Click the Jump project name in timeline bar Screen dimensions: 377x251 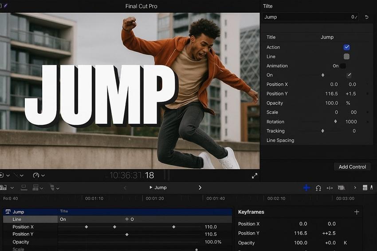(x=160, y=188)
